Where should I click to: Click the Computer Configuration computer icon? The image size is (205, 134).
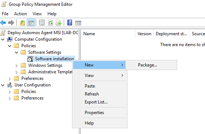coord(10,39)
